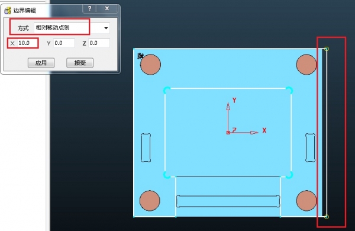Select the bottom-right yellow boundary point
Image resolution: width=355 pixels, height=231 pixels.
point(326,217)
